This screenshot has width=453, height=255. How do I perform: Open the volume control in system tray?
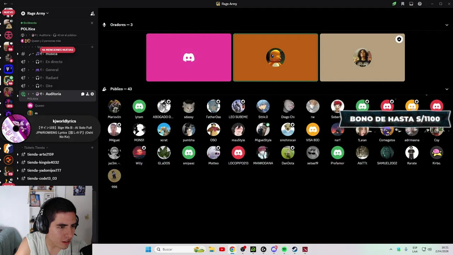click(430, 249)
